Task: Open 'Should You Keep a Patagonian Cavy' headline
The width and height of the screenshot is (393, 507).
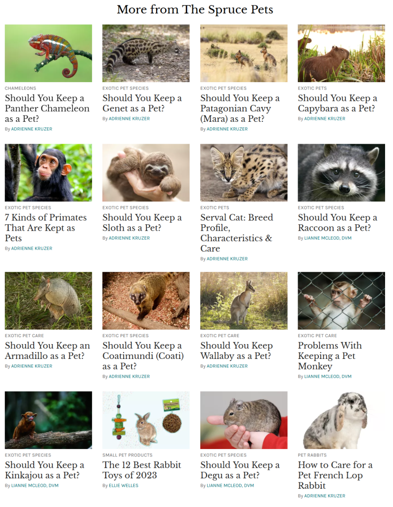Action: coord(240,108)
